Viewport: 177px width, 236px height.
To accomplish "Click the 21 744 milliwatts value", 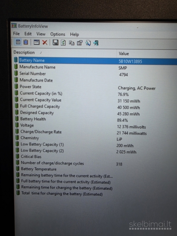I will coord(132,133).
